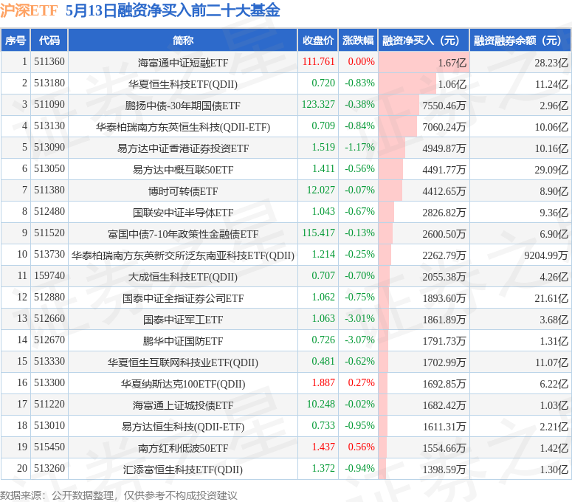Click the 收盘价 column header
The image size is (572, 502).
(318, 40)
